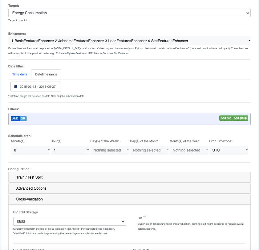Open the Hour(s) cron dropdown
Image resolution: width=259 pixels, height=250 pixels.
pyautogui.click(x=70, y=150)
